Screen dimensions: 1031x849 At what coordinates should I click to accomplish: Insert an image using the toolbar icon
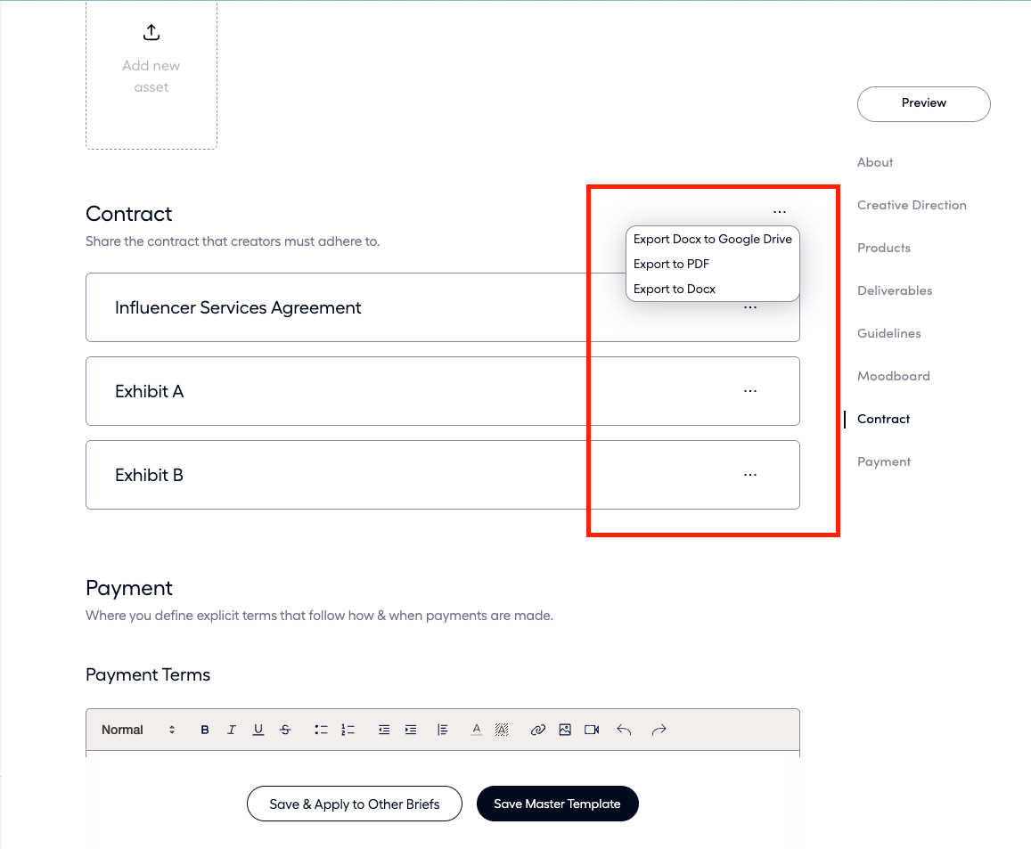pyautogui.click(x=565, y=730)
